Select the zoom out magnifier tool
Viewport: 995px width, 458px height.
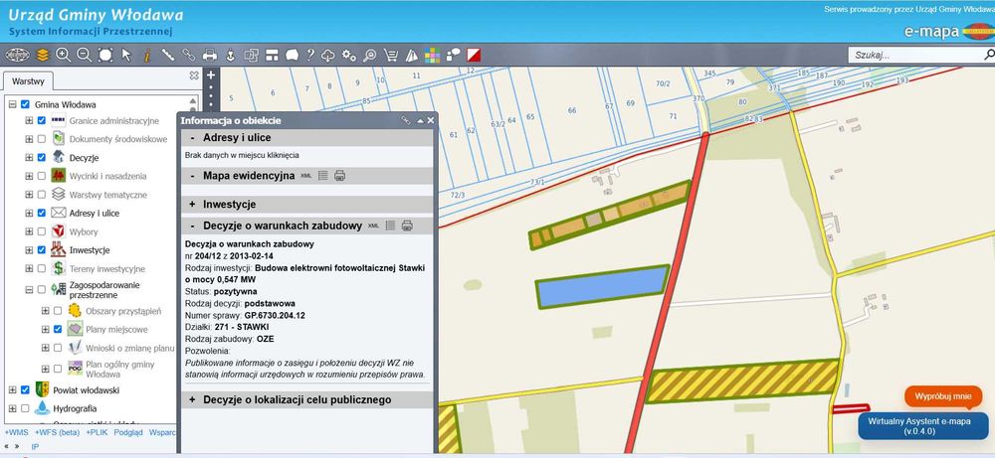pyautogui.click(x=84, y=55)
